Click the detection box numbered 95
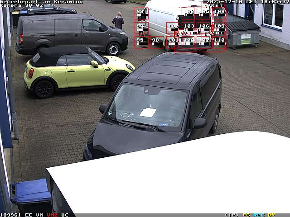This screenshot has width=290, height=217. pos(141,42)
